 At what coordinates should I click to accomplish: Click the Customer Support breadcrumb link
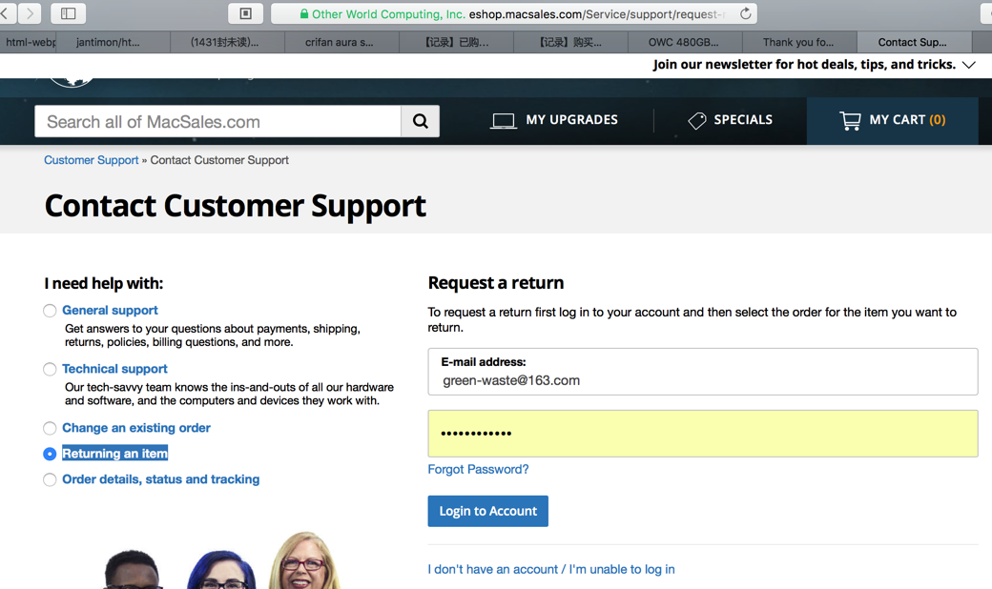(x=92, y=160)
